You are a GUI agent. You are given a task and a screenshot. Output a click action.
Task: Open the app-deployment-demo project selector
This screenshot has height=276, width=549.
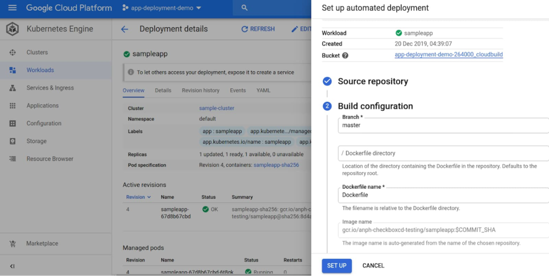tap(162, 7)
